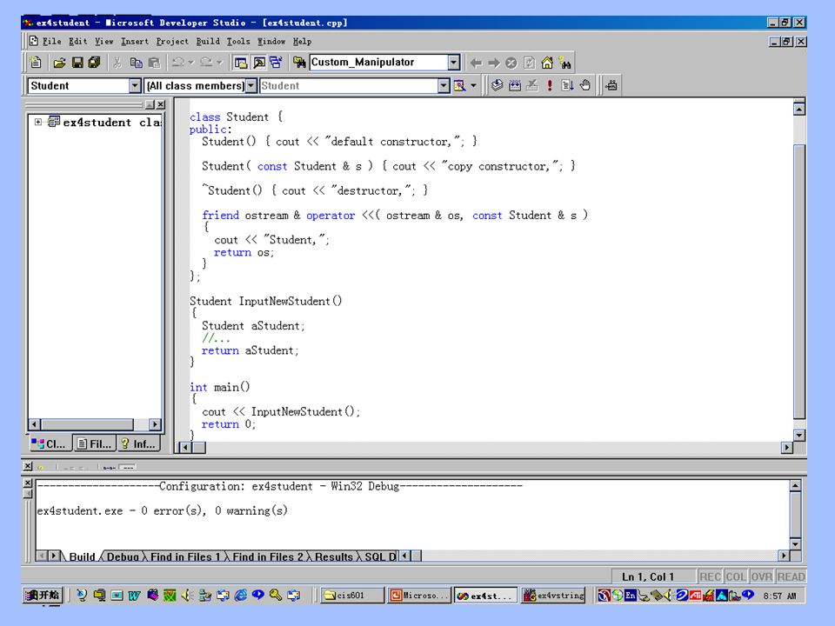Open the Tools menu
Screen dimensions: 835x626
pos(238,42)
